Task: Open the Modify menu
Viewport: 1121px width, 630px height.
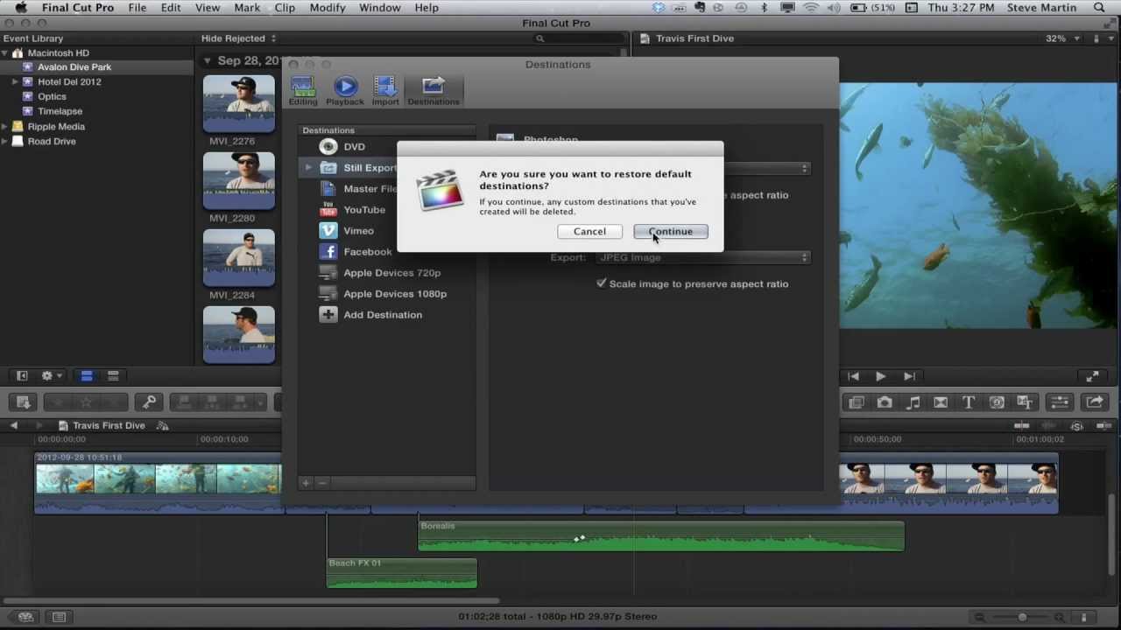Action: point(328,8)
